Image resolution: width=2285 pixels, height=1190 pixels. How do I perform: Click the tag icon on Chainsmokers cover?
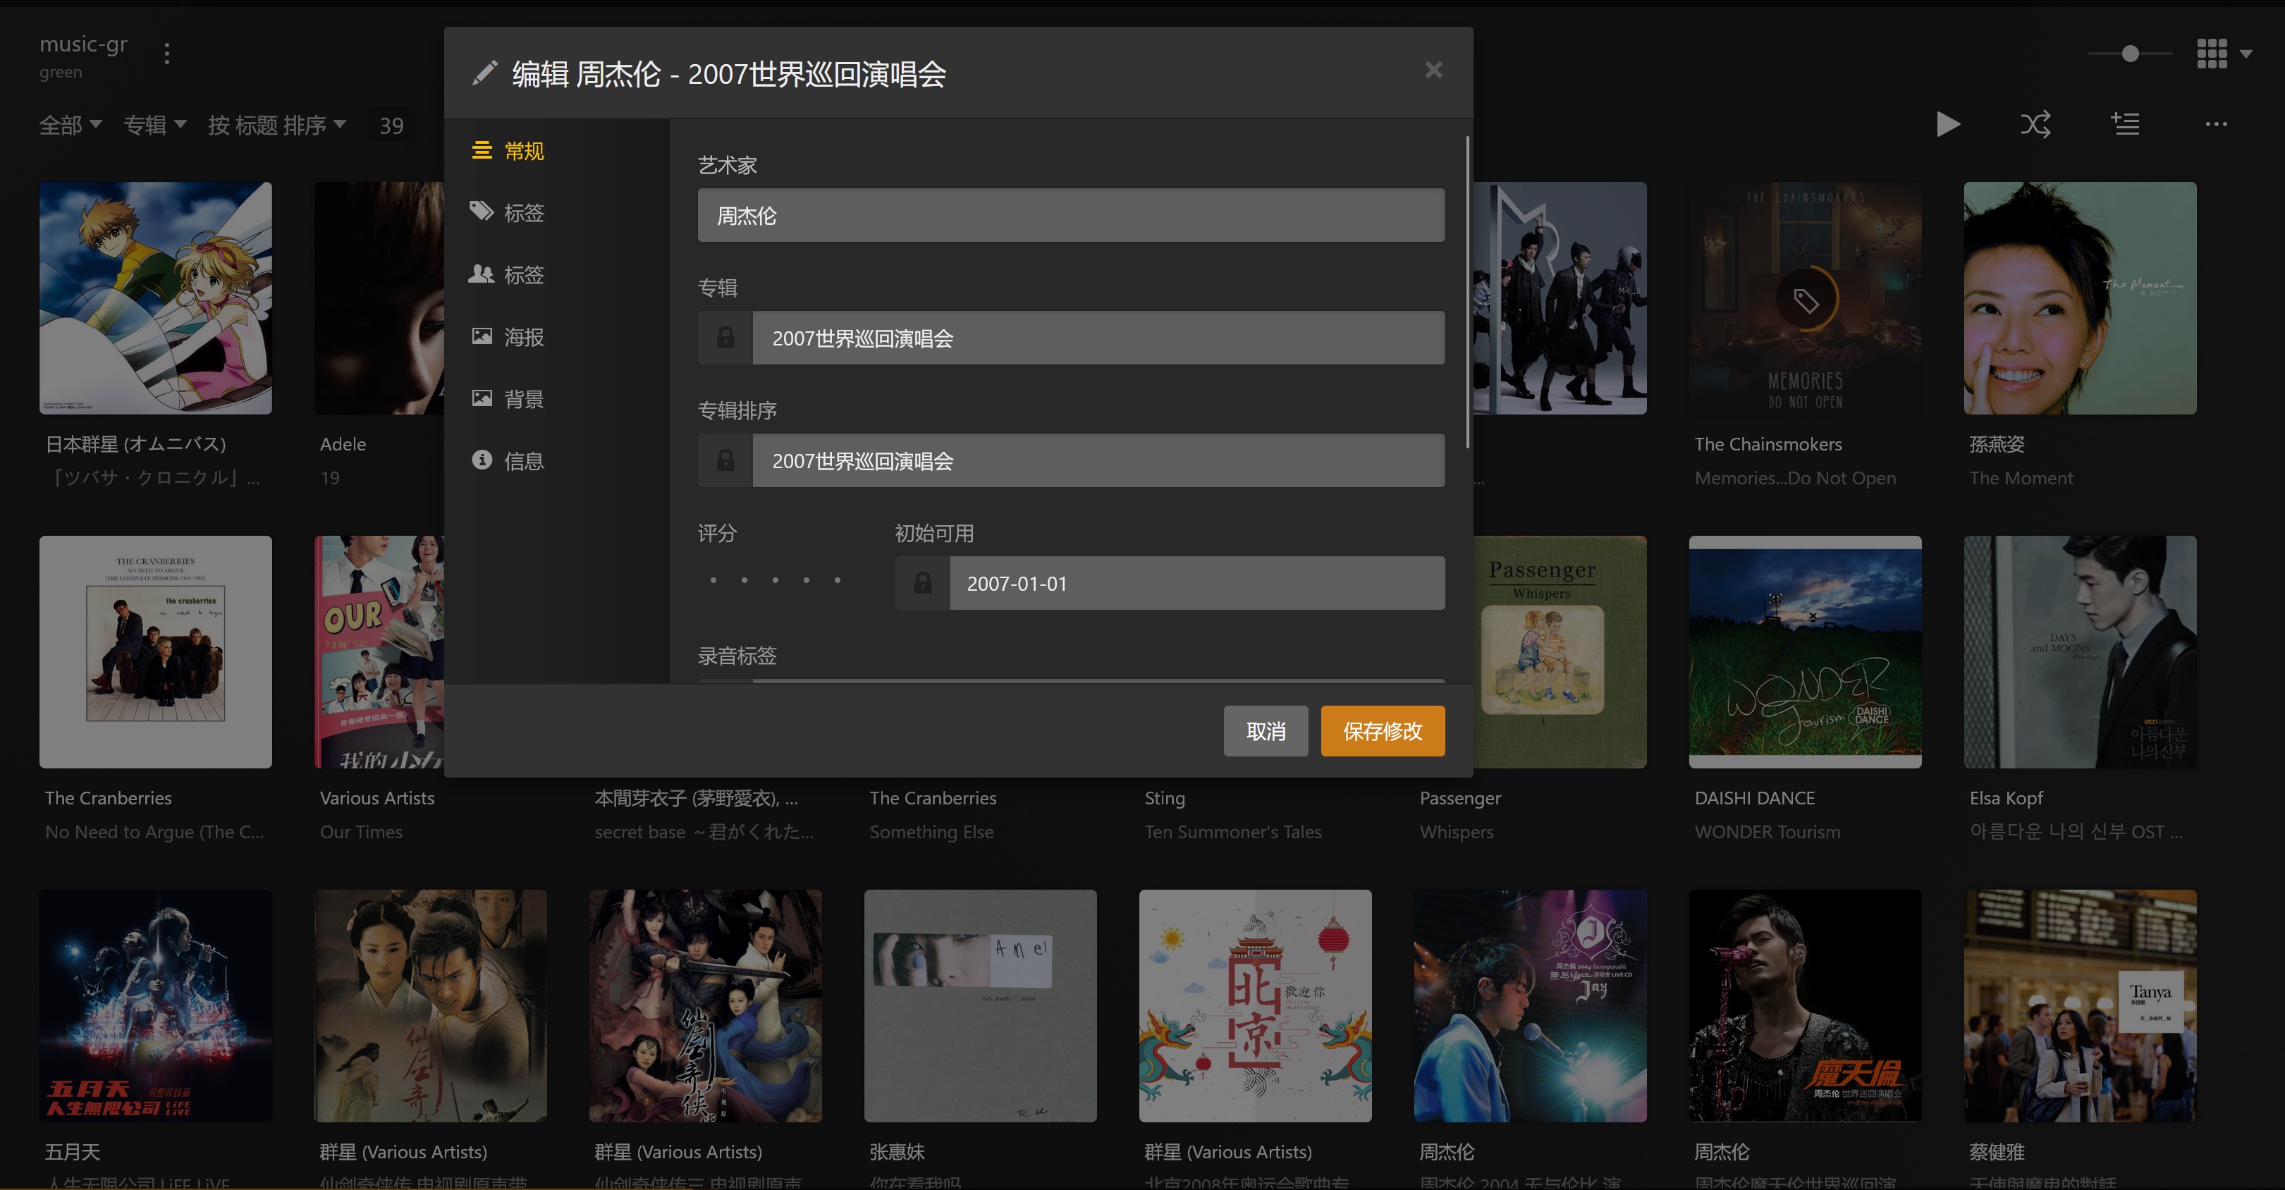(x=1806, y=300)
